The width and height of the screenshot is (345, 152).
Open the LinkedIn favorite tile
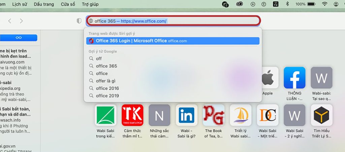point(186,115)
